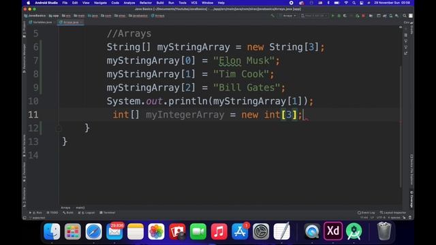
Task: Open Launchpad from the Dock
Action: [x=73, y=231]
